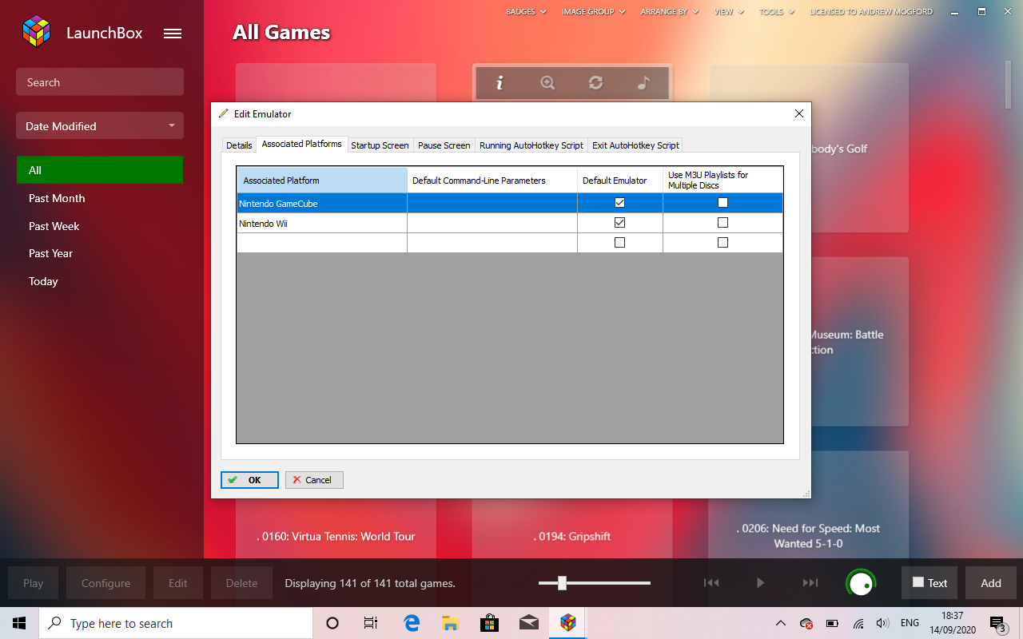Open the Image Group menu
The image size is (1023, 639).
[594, 12]
